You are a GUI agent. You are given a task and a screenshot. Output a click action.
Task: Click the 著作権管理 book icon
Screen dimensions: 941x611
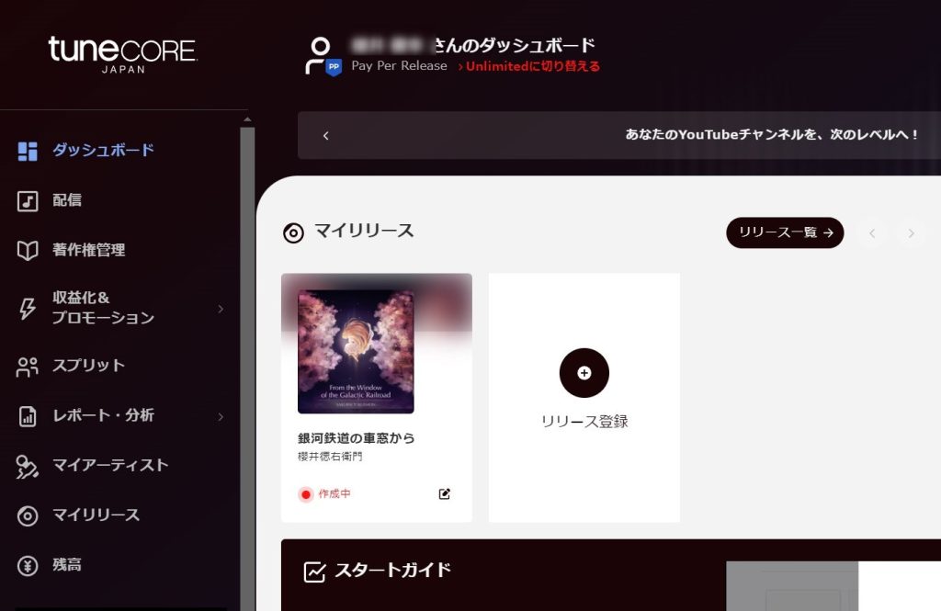click(28, 250)
